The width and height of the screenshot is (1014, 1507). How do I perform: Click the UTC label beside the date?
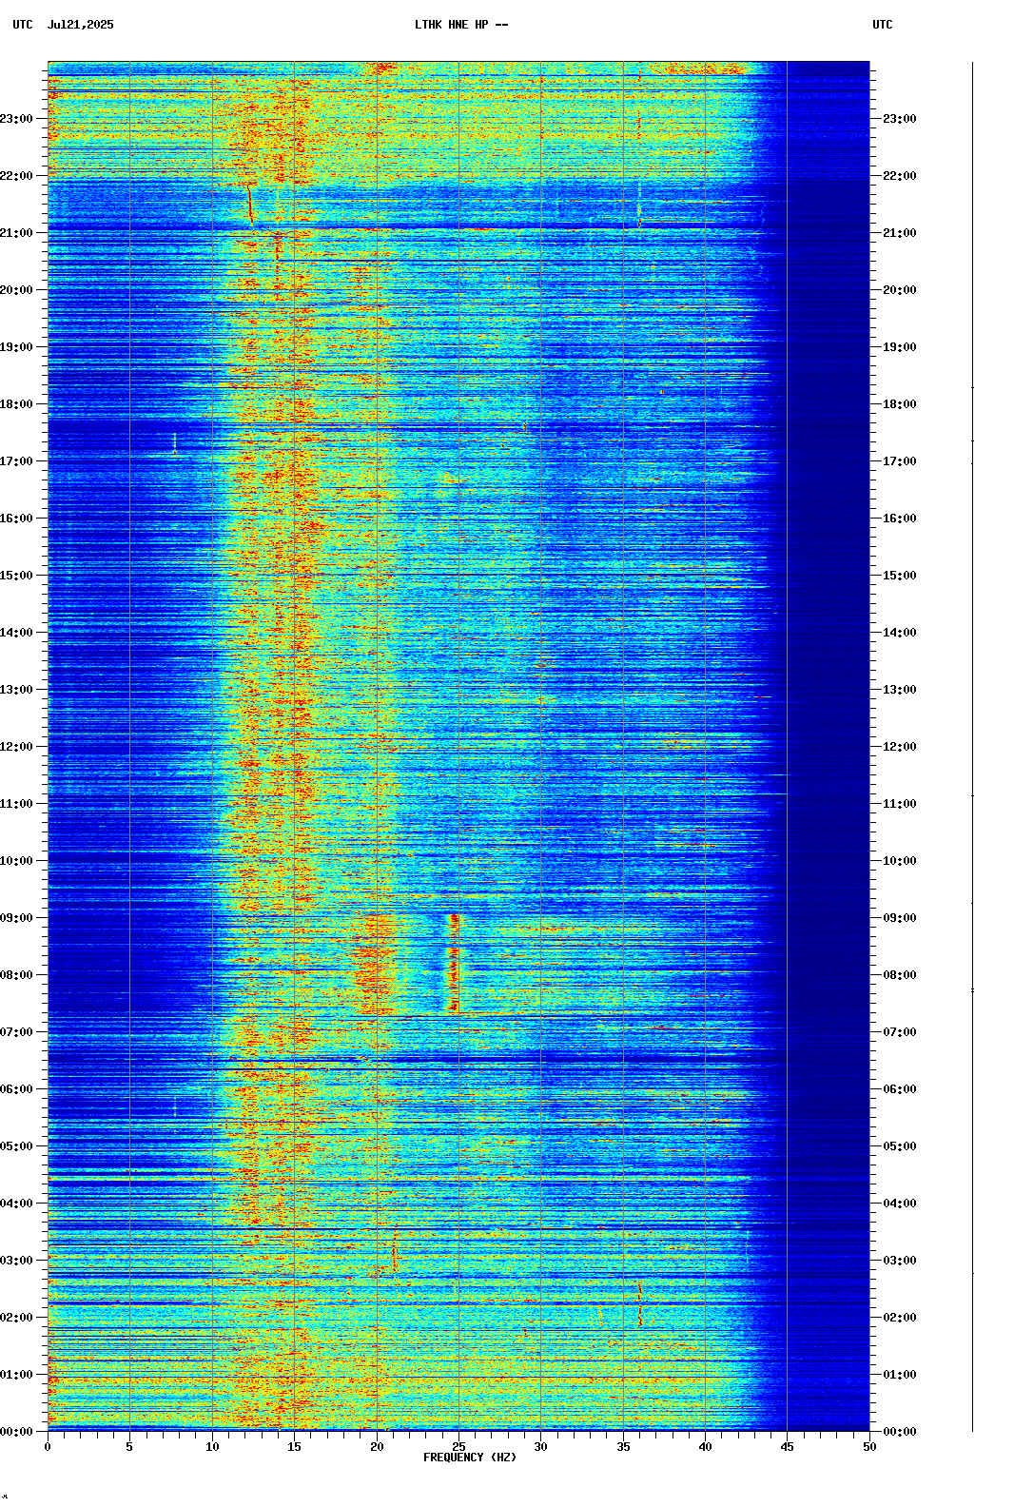coord(23,25)
